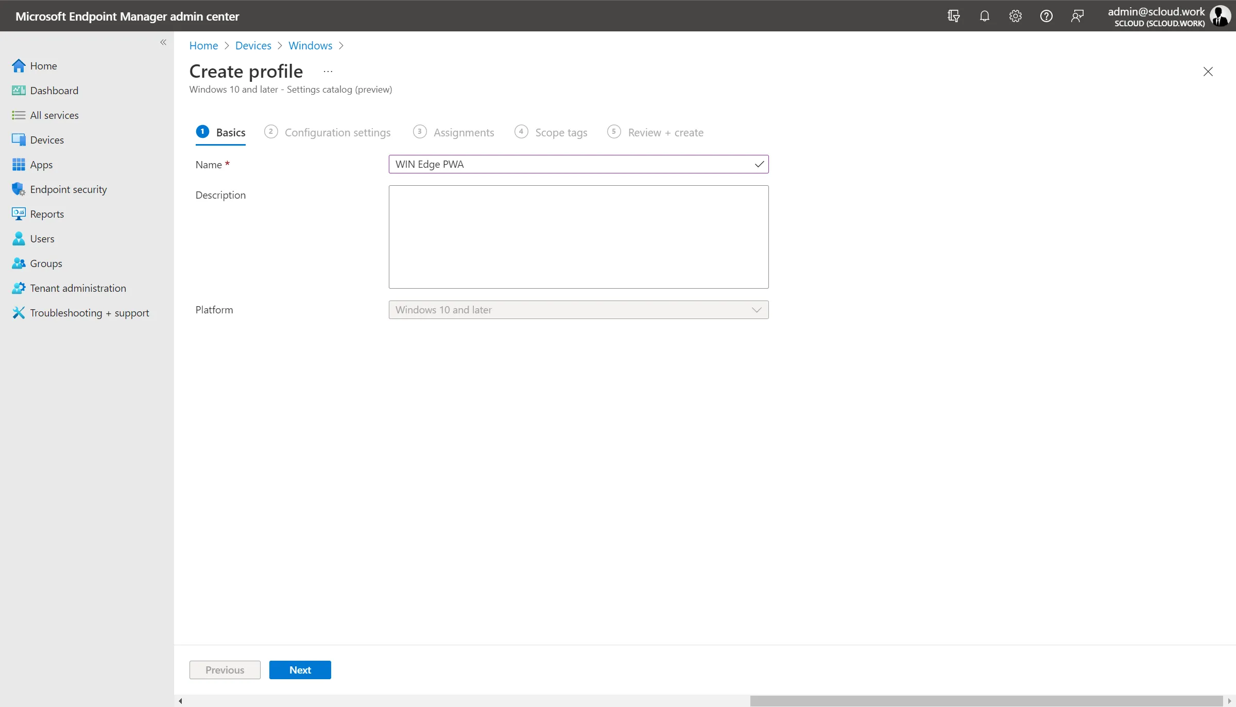Open All services text in sidebar

click(54, 115)
